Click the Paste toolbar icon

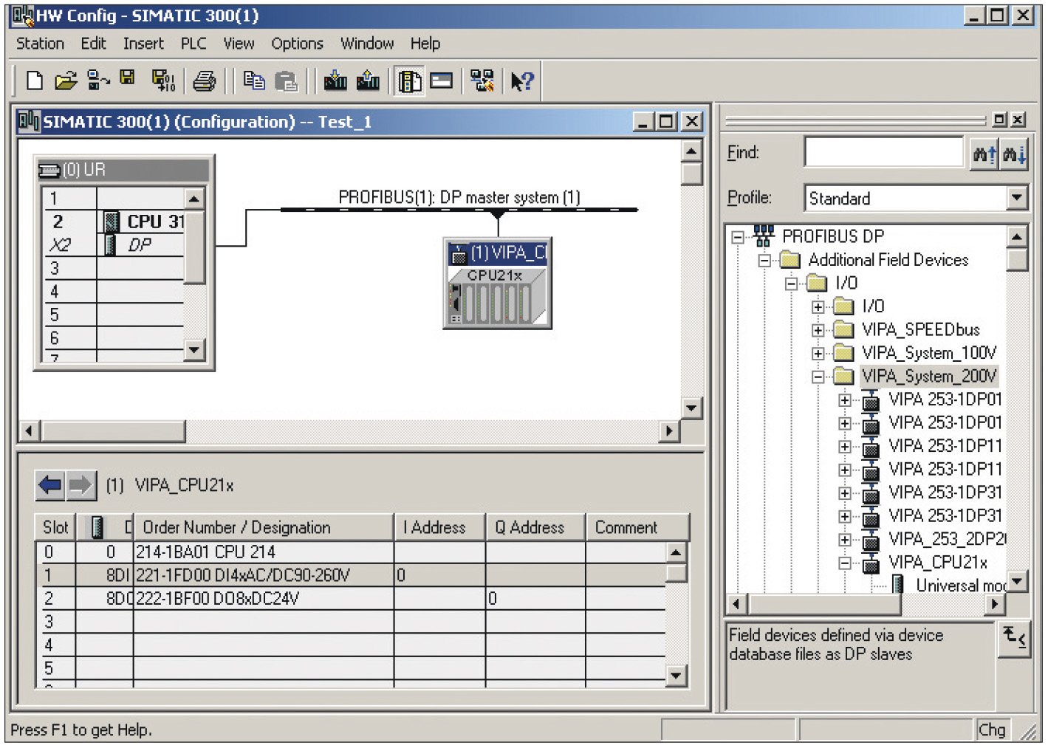click(x=286, y=81)
